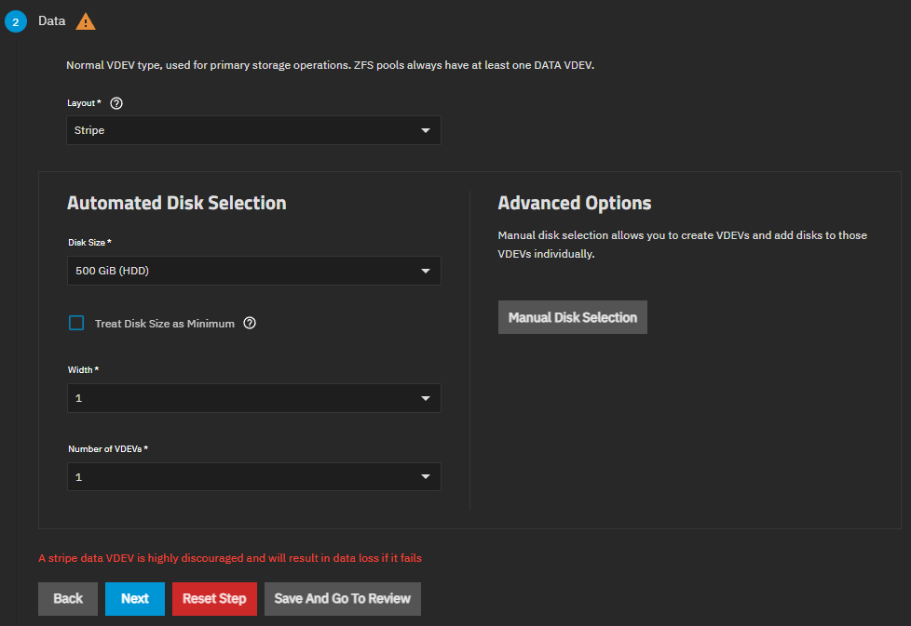
Task: Click the Width field's dropdown arrow
Action: coord(426,399)
